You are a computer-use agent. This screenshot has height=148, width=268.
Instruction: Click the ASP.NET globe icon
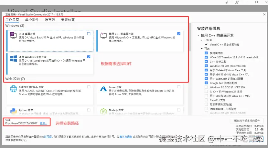13,89
